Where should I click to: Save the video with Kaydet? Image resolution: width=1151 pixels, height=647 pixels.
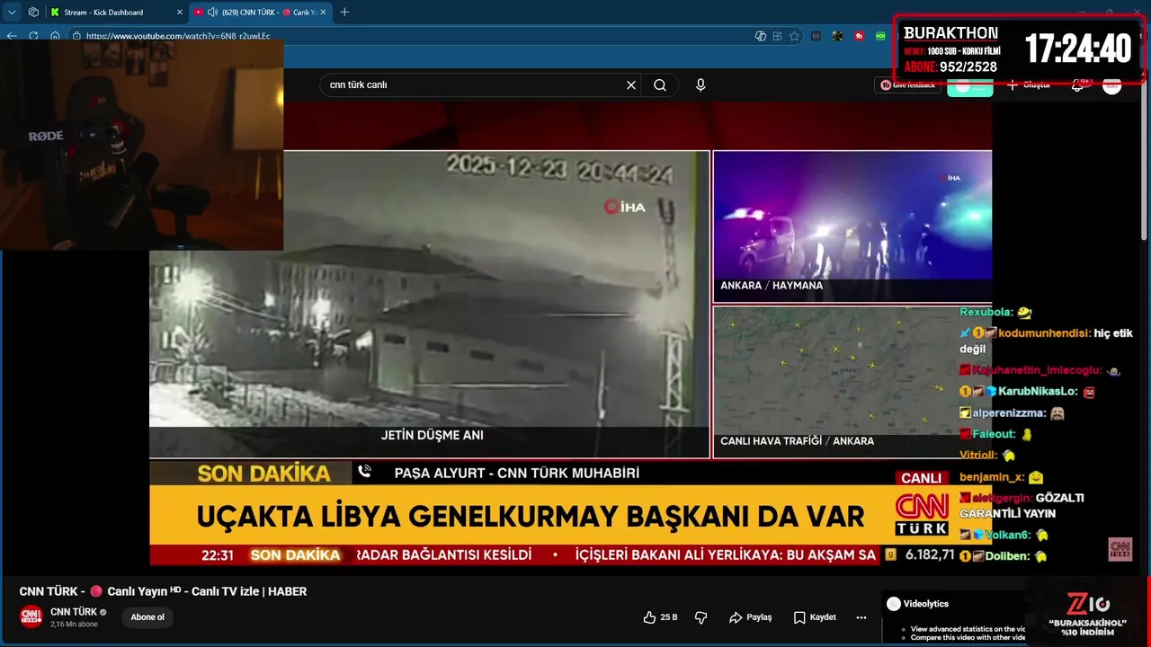[x=815, y=617]
